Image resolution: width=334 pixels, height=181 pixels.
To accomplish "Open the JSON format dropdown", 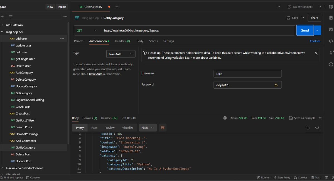I will (x=148, y=128).
